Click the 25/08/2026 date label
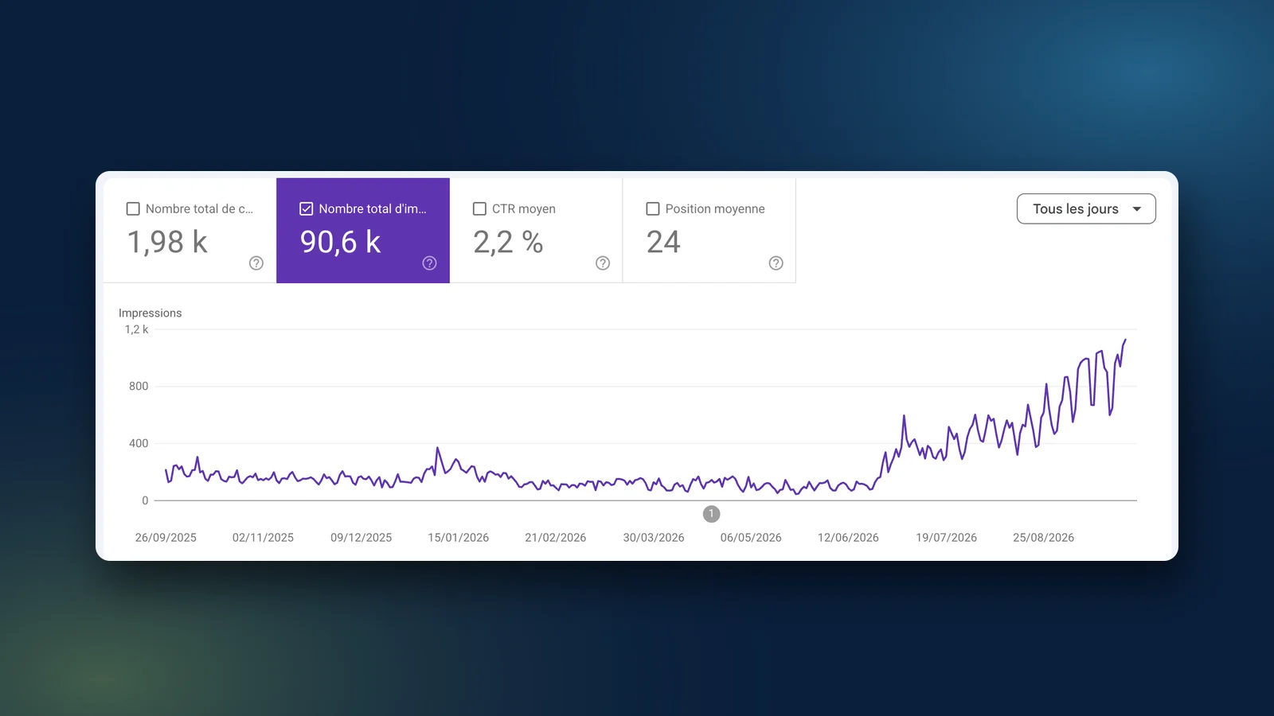 [x=1043, y=538]
